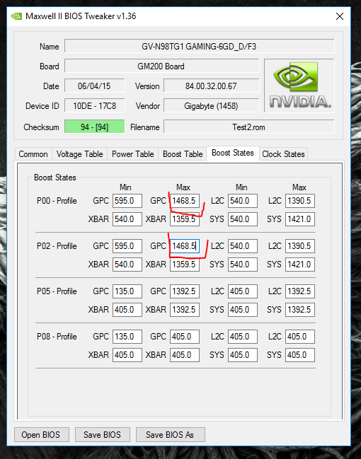This screenshot has width=361, height=459.
Task: Open the Clock States tab
Action: click(x=283, y=154)
